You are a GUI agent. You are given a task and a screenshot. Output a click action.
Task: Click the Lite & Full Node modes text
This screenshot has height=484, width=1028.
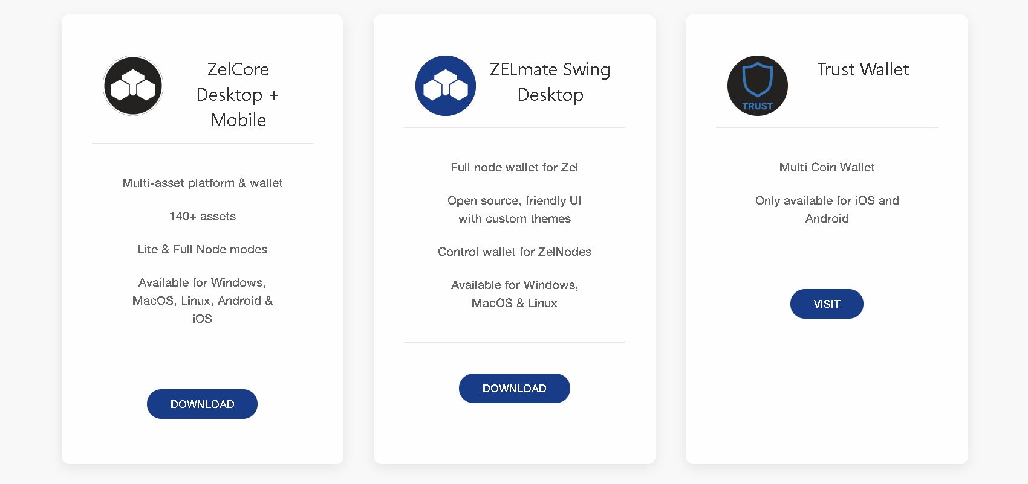[202, 249]
